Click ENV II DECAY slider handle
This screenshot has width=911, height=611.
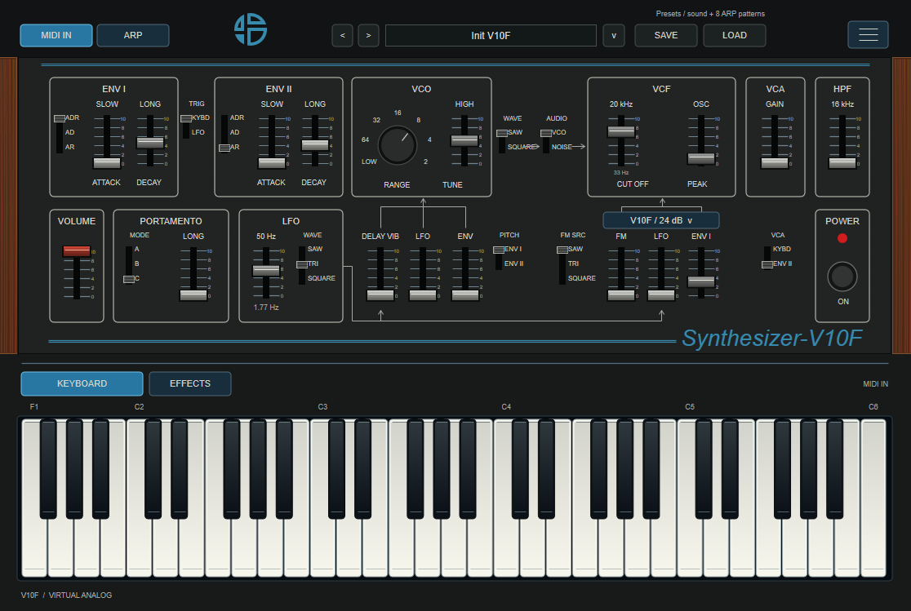(x=315, y=144)
